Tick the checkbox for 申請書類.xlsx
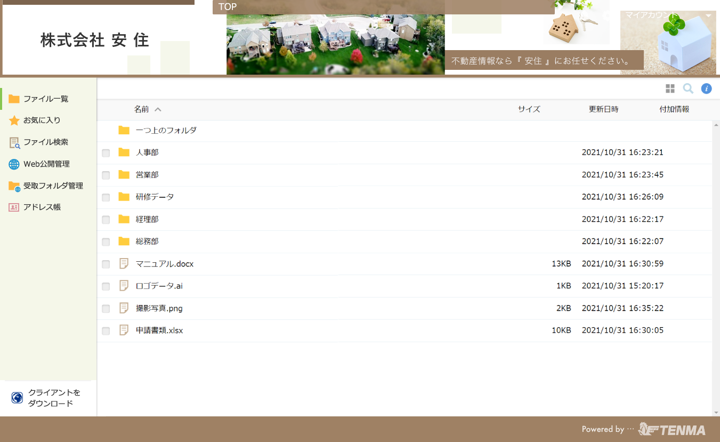Image resolution: width=720 pixels, height=442 pixels. click(x=106, y=331)
